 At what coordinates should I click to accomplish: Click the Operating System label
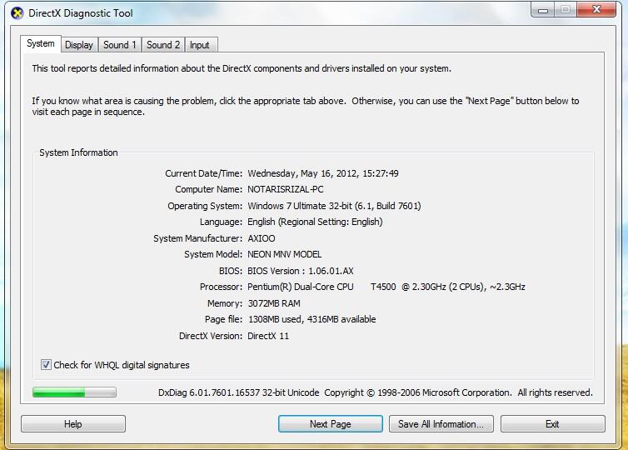[205, 206]
